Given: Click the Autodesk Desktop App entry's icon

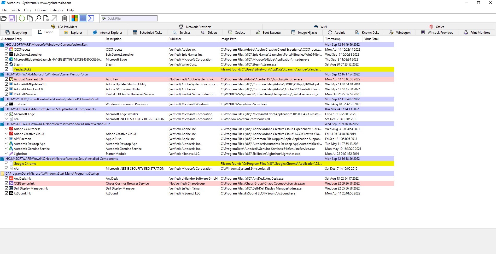Looking at the screenshot, I should 11,144.
